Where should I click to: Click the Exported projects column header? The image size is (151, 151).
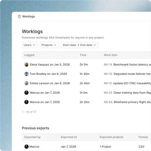[111, 137]
